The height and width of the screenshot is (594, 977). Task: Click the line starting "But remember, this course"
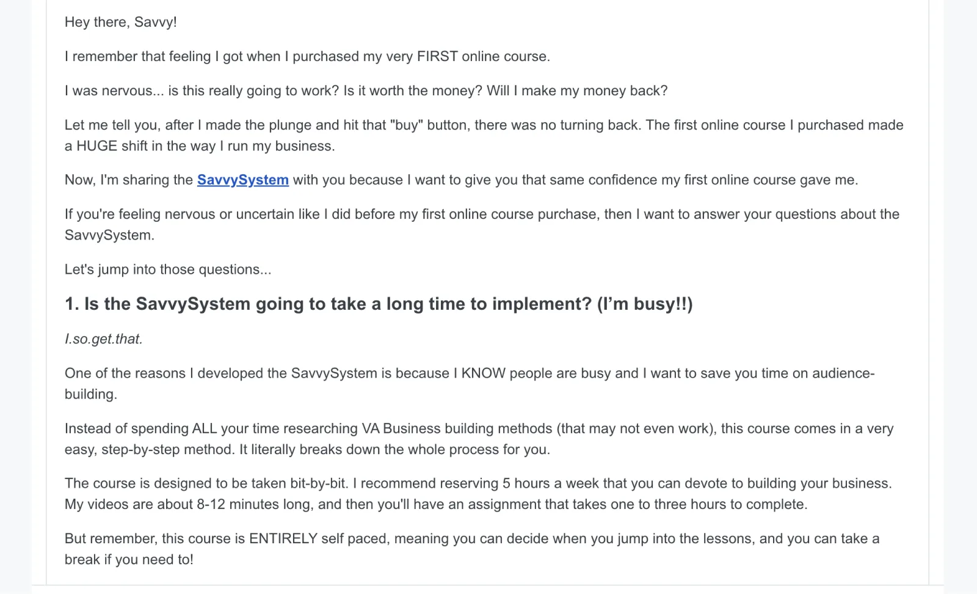(471, 539)
